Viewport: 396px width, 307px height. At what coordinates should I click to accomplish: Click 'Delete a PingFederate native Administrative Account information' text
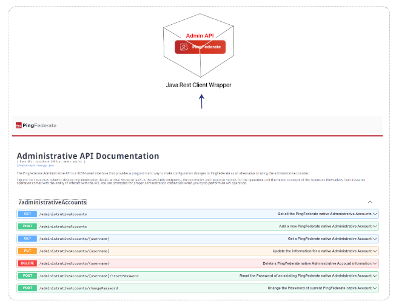[x=318, y=263]
